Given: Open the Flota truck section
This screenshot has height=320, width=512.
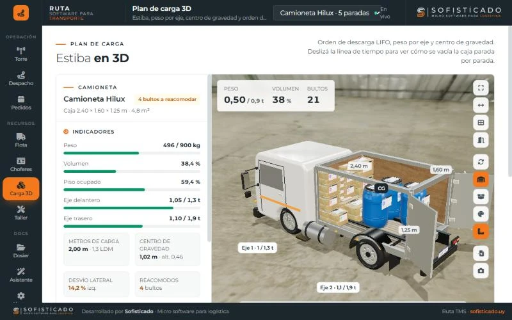Looking at the screenshot, I should pos(21,140).
